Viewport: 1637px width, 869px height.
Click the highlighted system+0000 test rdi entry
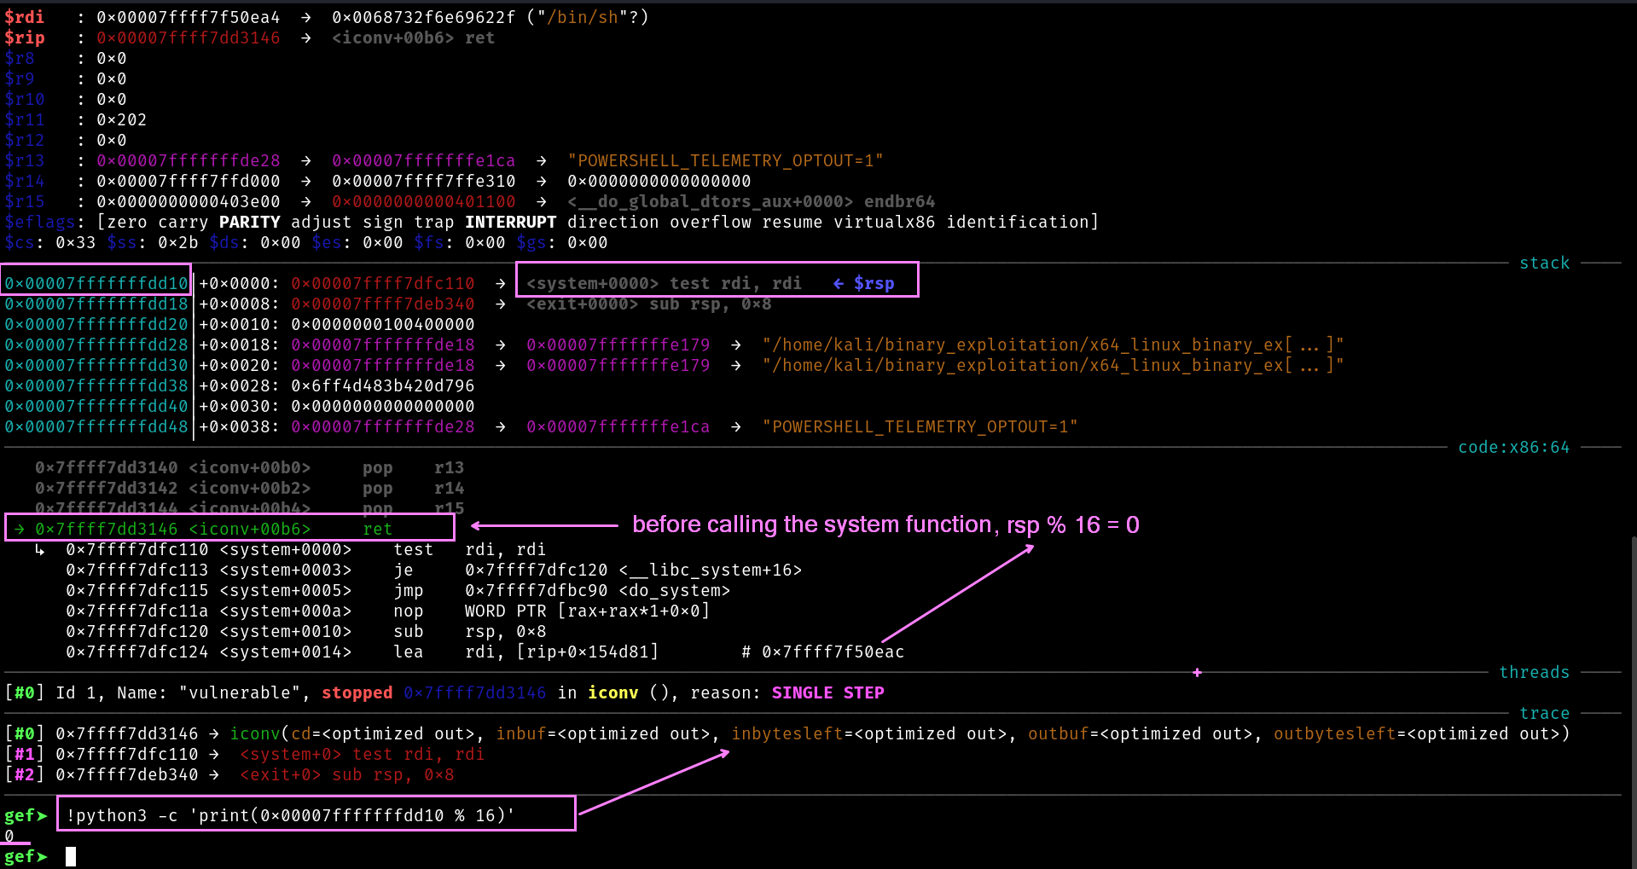(664, 283)
